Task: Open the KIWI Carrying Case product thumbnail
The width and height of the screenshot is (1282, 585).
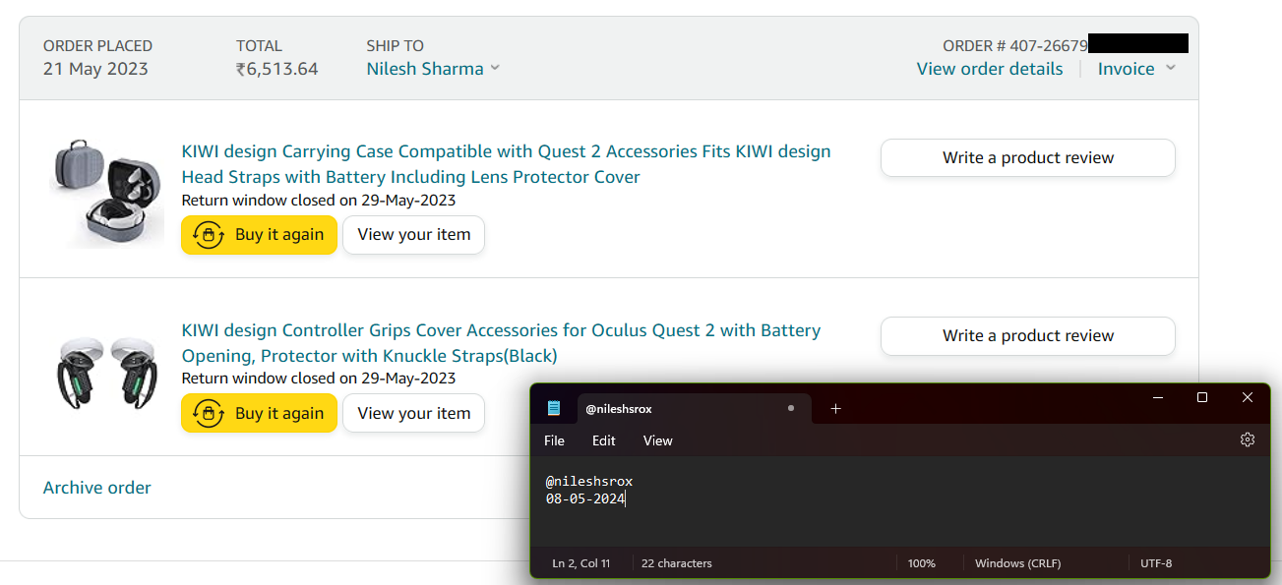Action: (x=106, y=191)
